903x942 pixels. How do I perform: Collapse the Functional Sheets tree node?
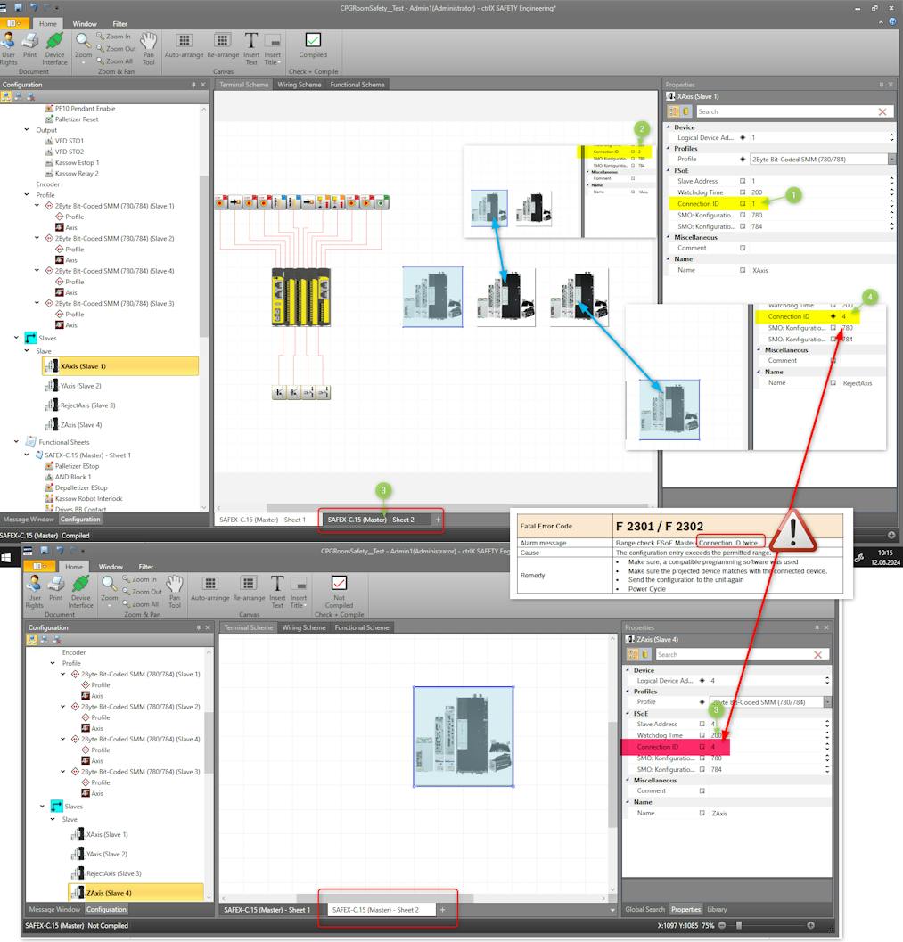pyautogui.click(x=16, y=442)
